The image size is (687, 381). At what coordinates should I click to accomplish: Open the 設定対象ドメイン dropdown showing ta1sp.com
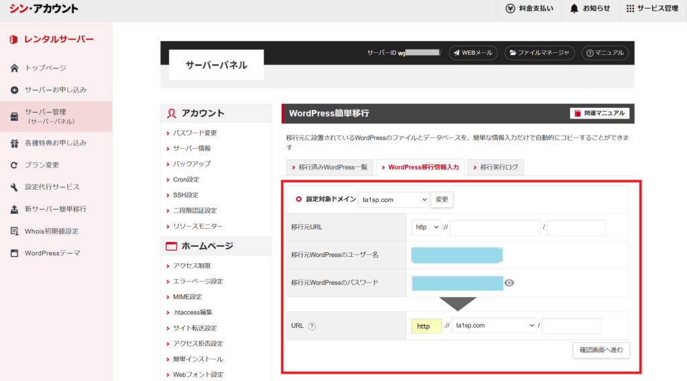pyautogui.click(x=393, y=199)
